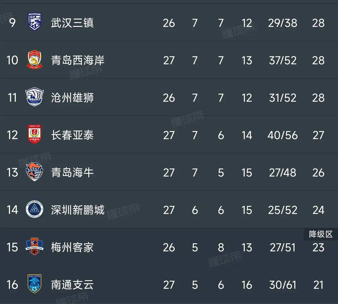Select team name 梅州客家
The width and height of the screenshot is (338, 304).
(x=72, y=247)
